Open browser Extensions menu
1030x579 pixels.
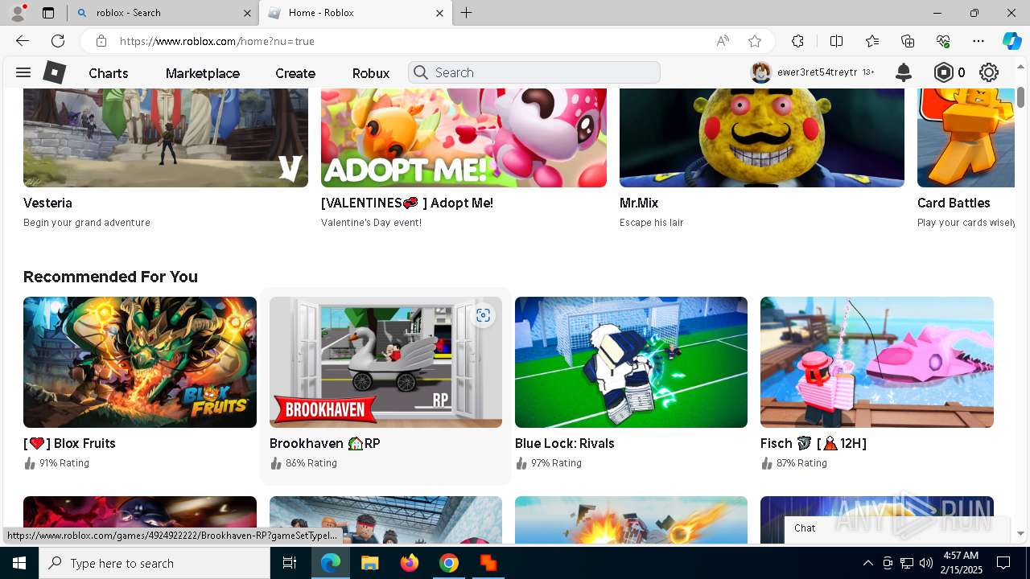click(797, 41)
